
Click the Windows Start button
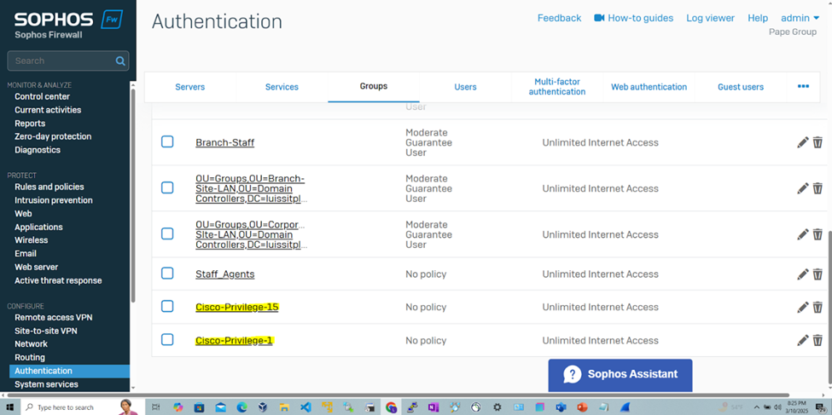[9, 407]
